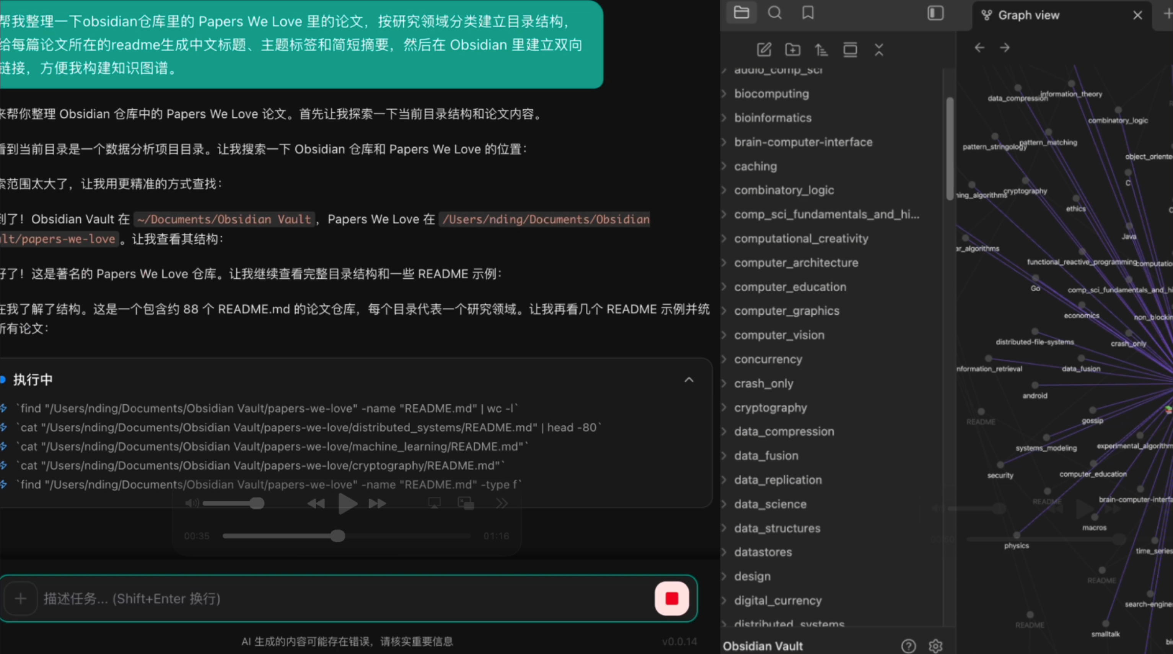This screenshot has height=654, width=1173.
Task: Collapse the 执行中 task panel
Action: (689, 379)
